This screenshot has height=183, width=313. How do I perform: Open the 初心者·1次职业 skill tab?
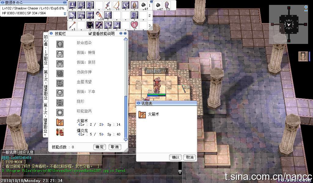(46, 50)
